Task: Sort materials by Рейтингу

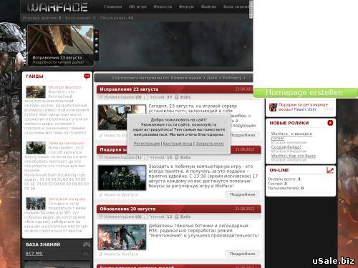Action: tap(232, 78)
